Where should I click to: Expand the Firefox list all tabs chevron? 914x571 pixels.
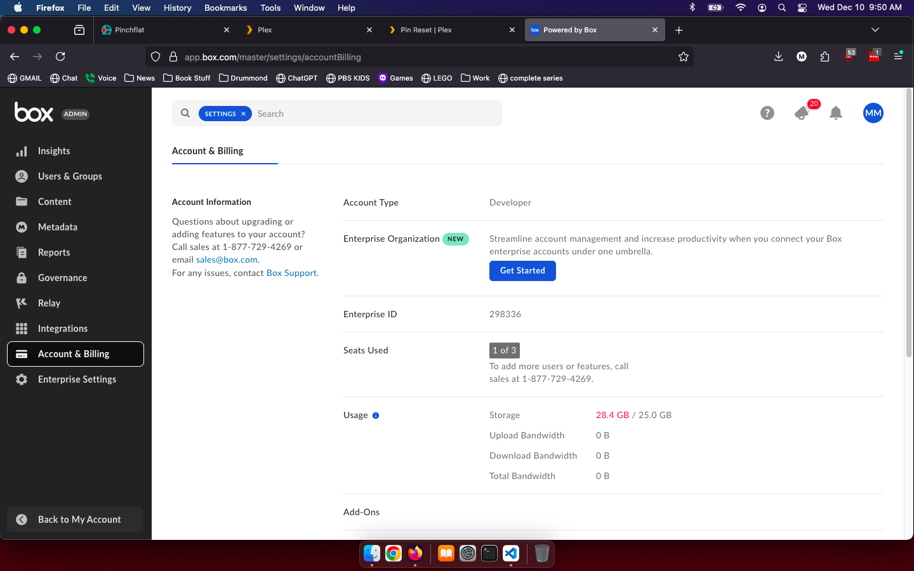pos(875,30)
